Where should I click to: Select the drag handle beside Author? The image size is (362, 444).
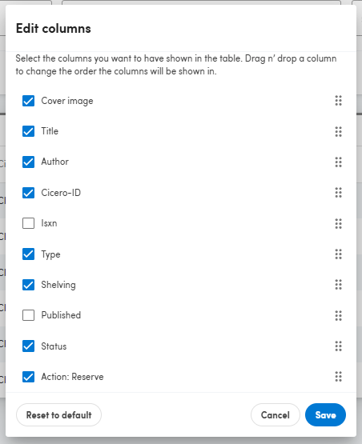(338, 162)
